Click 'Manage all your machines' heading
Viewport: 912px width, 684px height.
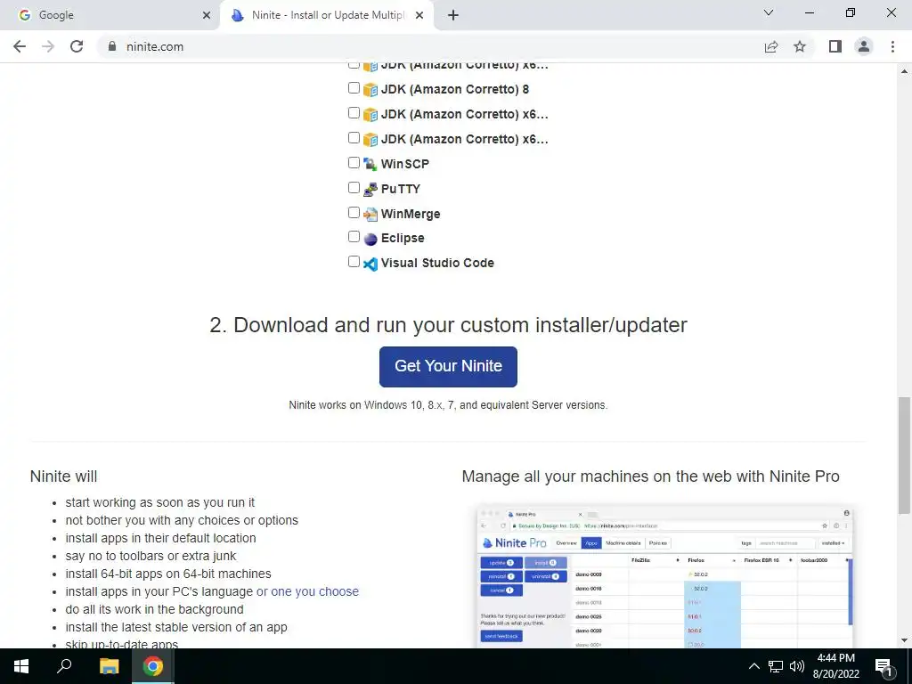pyautogui.click(x=650, y=476)
